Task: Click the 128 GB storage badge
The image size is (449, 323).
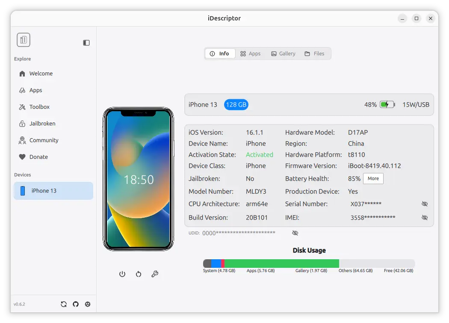Action: 236,105
